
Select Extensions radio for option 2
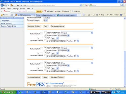[45, 50]
